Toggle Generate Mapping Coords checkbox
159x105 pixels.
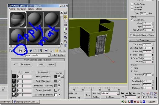coord(131,35)
